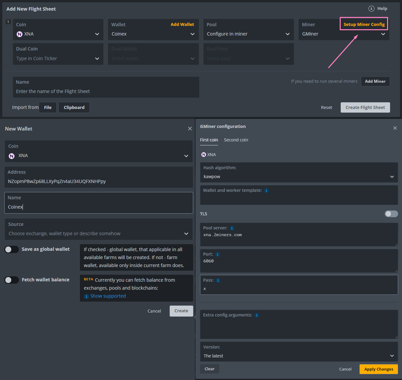Enable Save as global wallet
This screenshot has height=380, width=402.
coord(12,249)
